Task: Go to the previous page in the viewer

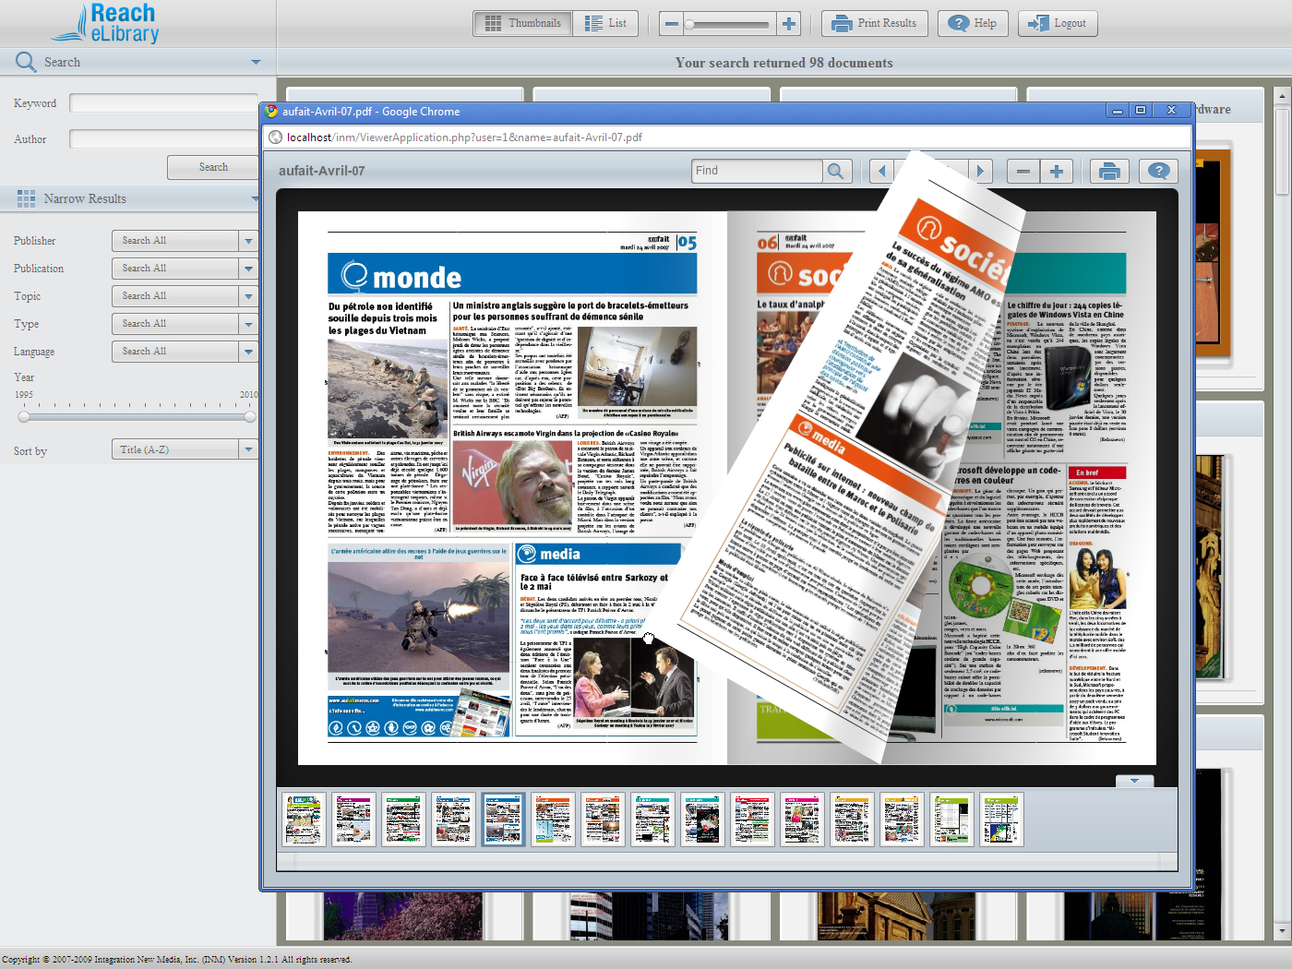Action: [882, 171]
